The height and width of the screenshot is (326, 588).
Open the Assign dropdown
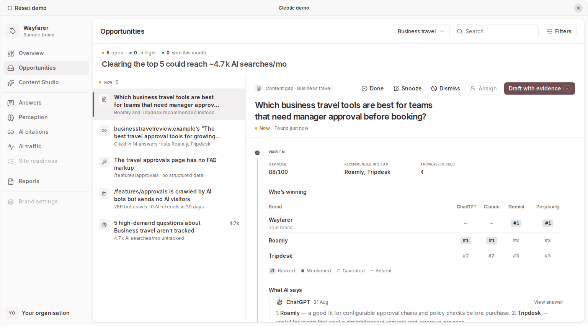[x=483, y=88]
